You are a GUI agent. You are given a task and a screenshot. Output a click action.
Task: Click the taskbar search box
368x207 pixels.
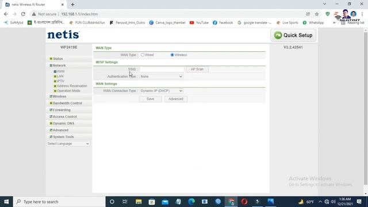click(59, 202)
